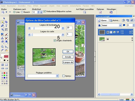Open the Immer blend mode dropdown
The width and height of the screenshot is (135, 101).
pyautogui.click(x=120, y=25)
